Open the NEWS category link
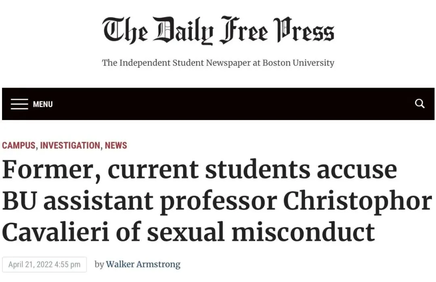 [x=116, y=145]
